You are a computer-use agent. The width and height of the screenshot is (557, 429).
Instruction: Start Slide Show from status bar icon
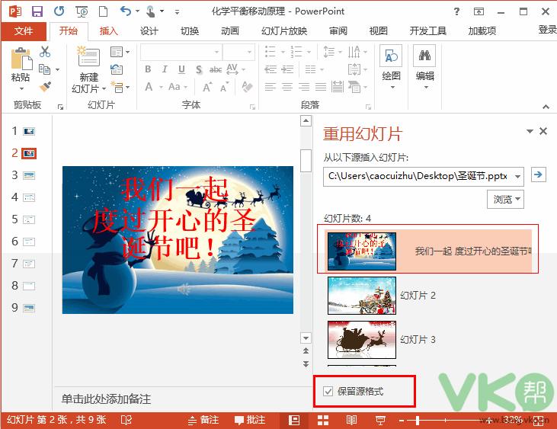tap(380, 421)
